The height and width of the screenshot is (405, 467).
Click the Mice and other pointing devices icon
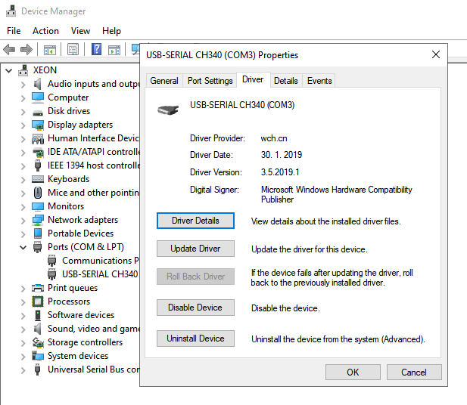point(38,193)
